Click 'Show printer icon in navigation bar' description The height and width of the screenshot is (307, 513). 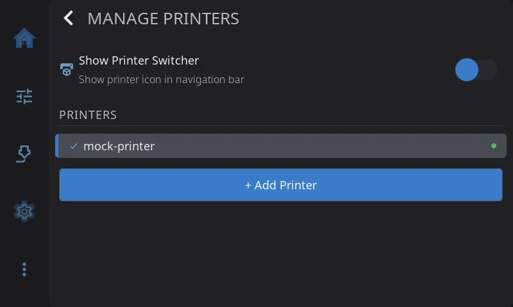click(x=162, y=79)
